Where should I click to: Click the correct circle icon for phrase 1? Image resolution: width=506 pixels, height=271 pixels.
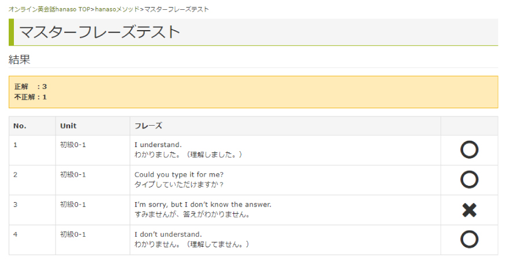(469, 150)
